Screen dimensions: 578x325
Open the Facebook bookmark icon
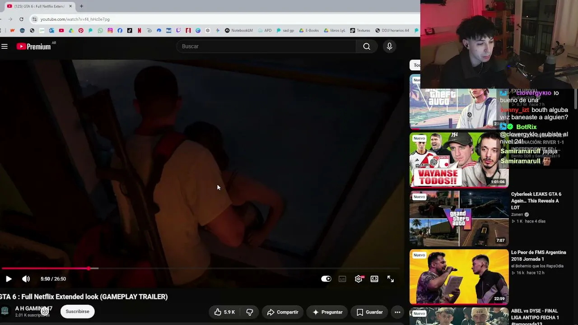[120, 31]
